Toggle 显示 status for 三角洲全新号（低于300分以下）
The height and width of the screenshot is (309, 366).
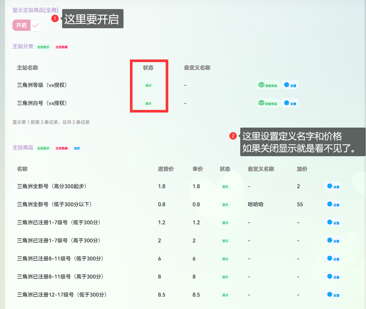(x=224, y=204)
